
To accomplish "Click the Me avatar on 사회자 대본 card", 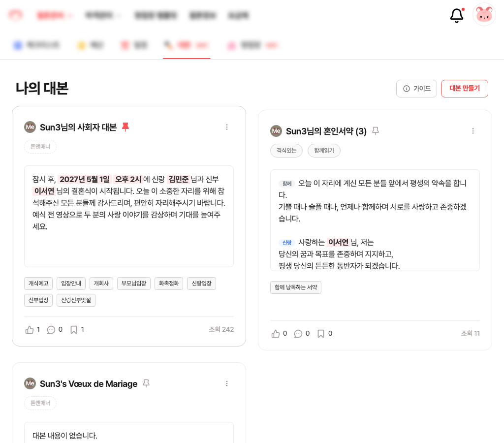I will point(30,127).
